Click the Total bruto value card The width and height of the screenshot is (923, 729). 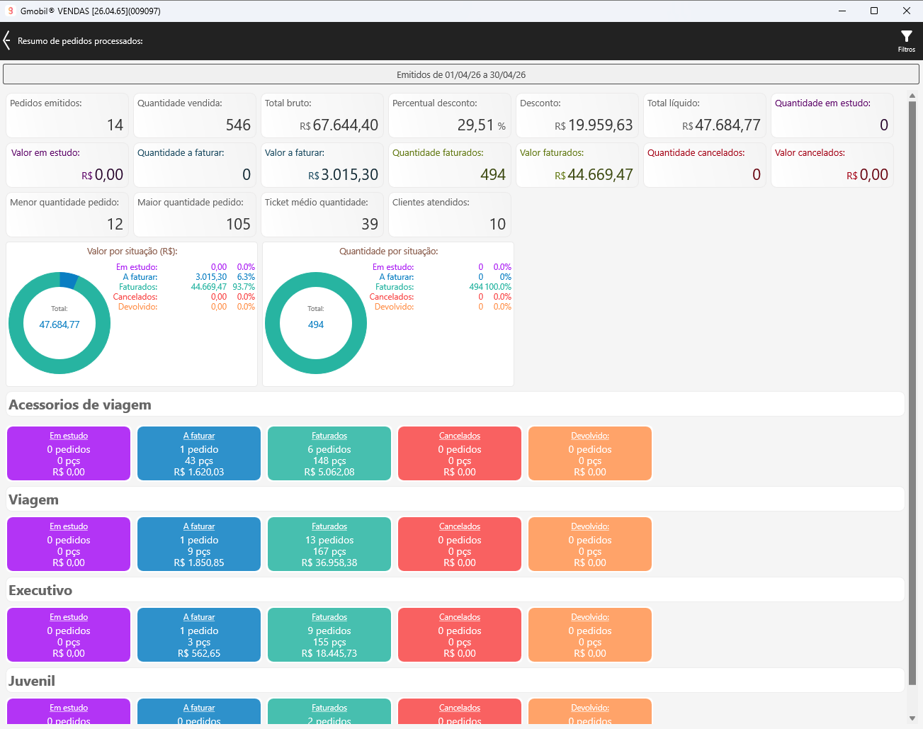pos(322,115)
